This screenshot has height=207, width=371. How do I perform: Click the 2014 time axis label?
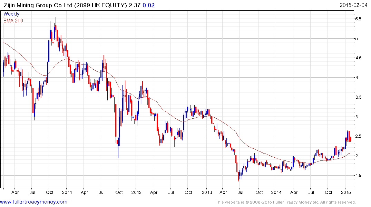[276, 192]
